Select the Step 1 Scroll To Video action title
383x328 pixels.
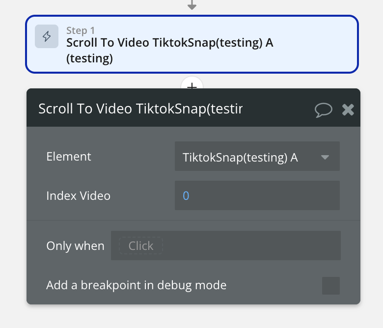pyautogui.click(x=169, y=43)
